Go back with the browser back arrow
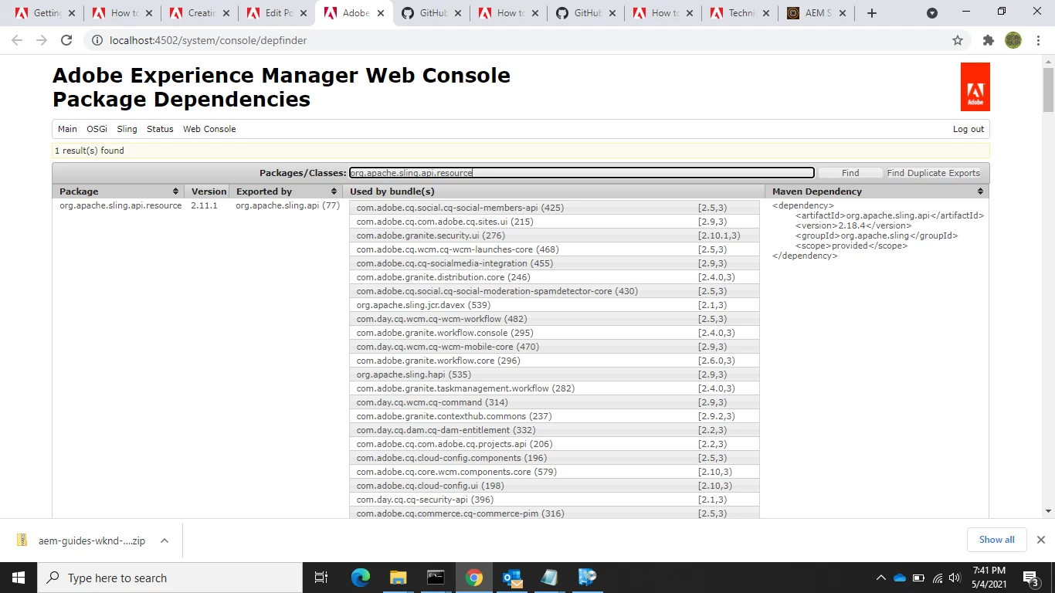1055x593 pixels. (17, 40)
